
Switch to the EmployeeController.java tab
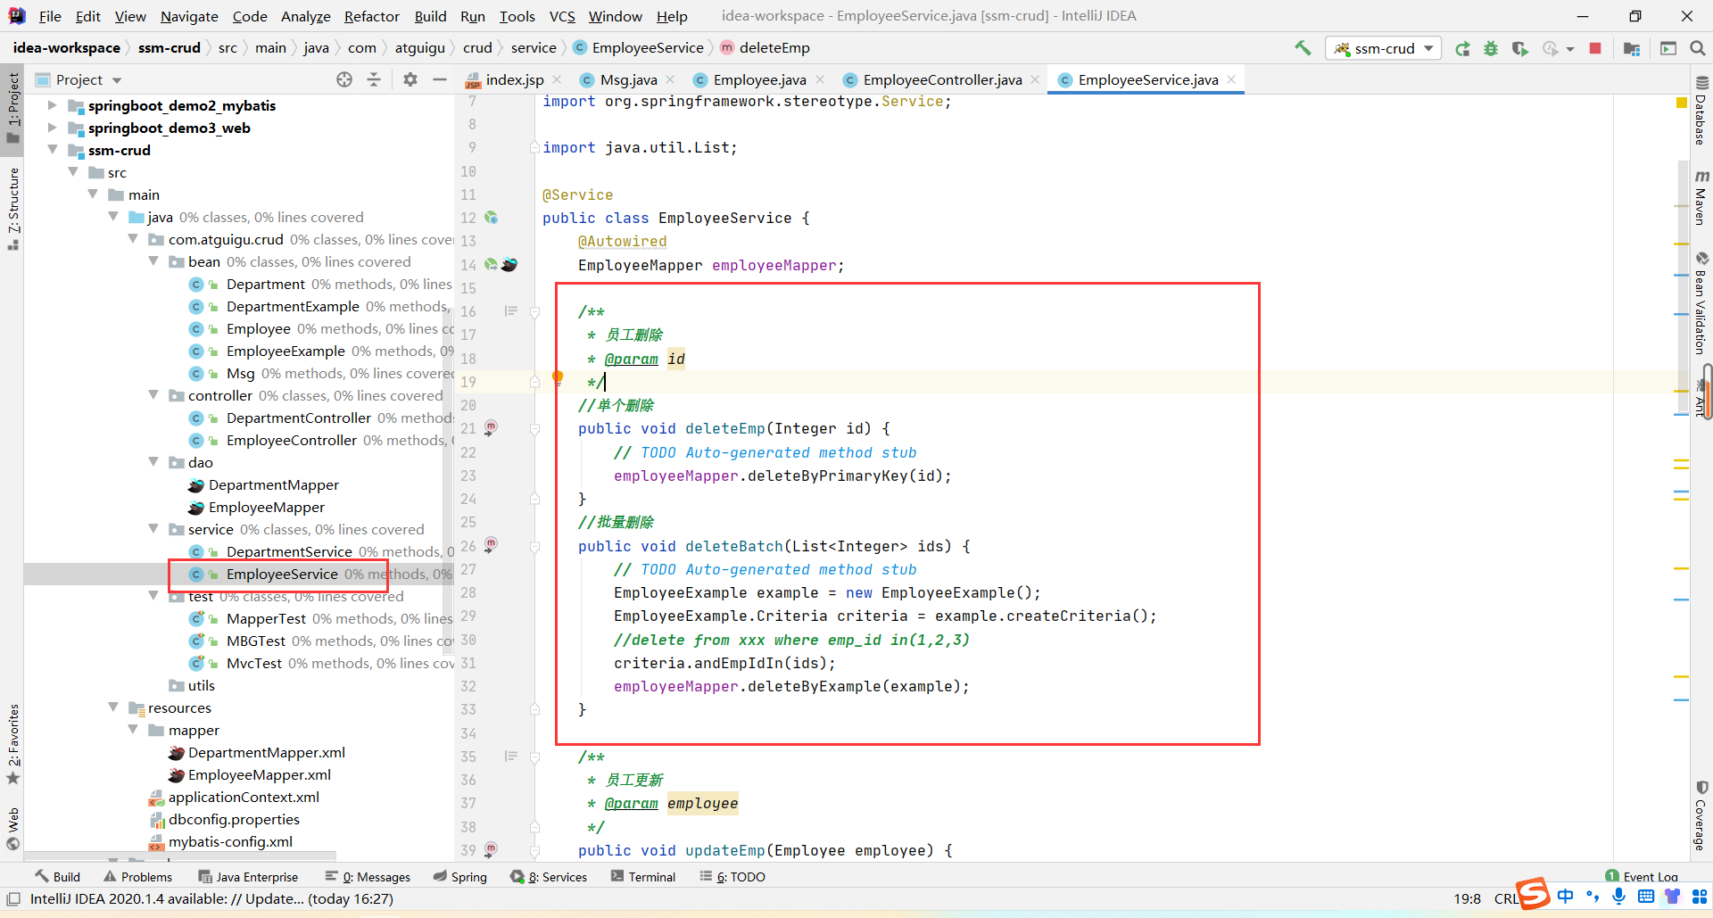coord(942,79)
